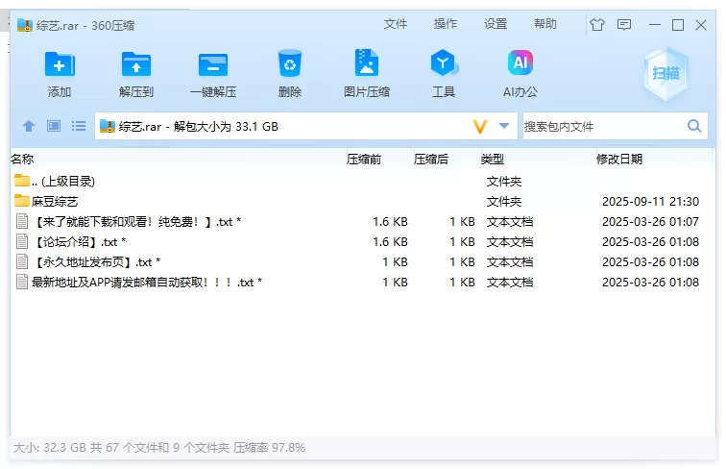Screen dimensions: 726x469
Task: Switch to the thumbnail view icon
Action: click(x=54, y=126)
